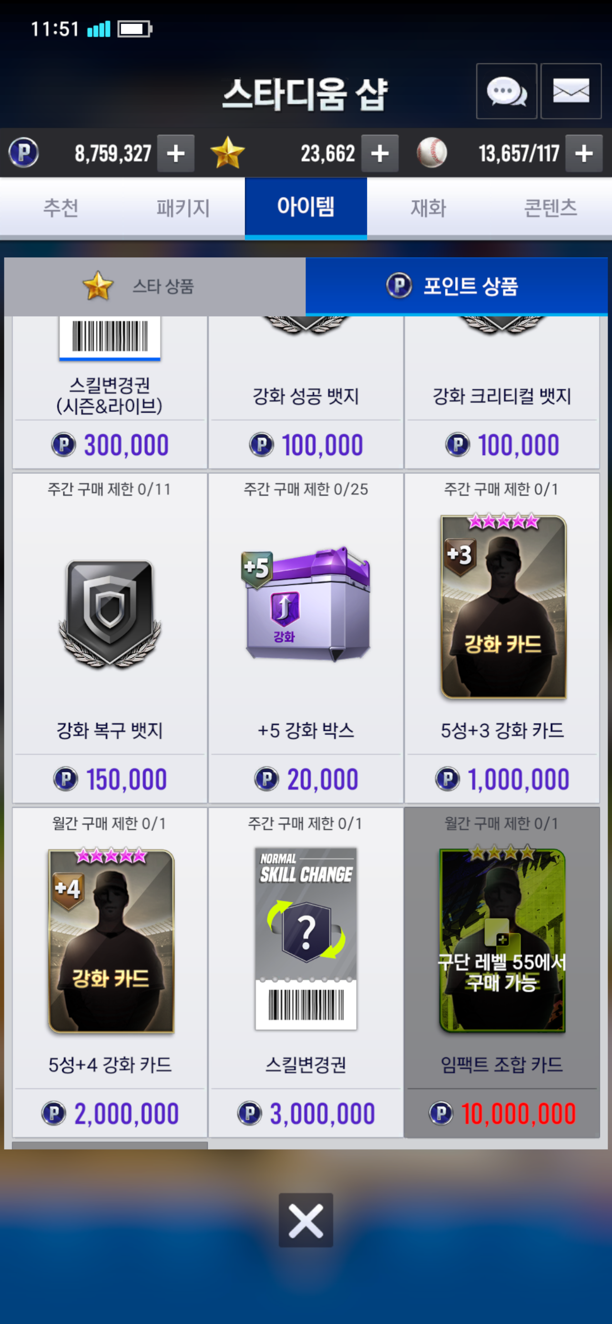Open the chat speech bubble icon
The height and width of the screenshot is (1324, 612).
click(x=506, y=92)
